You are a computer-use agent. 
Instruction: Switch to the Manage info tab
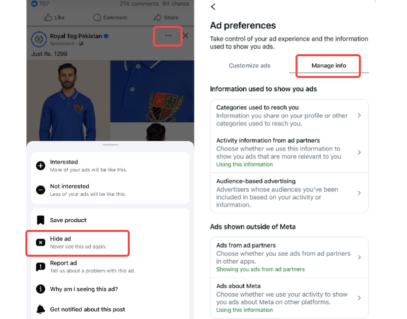point(328,66)
